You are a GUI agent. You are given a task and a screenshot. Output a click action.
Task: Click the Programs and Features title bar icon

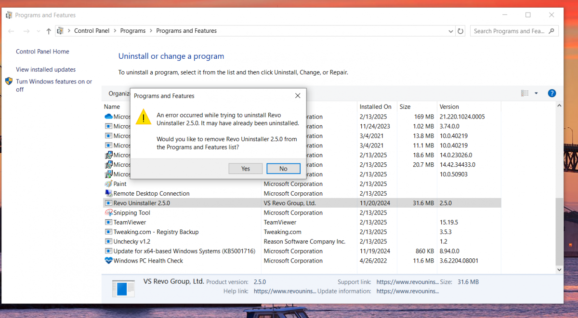(9, 15)
